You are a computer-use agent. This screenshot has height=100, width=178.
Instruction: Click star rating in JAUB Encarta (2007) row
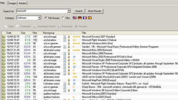click(75, 77)
